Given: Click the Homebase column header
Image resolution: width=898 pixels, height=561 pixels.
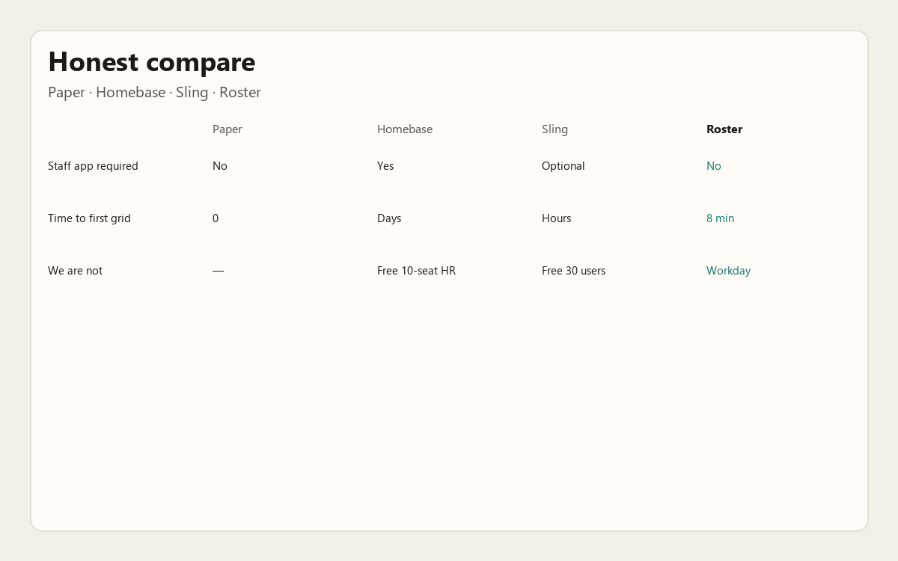Looking at the screenshot, I should coord(405,129).
